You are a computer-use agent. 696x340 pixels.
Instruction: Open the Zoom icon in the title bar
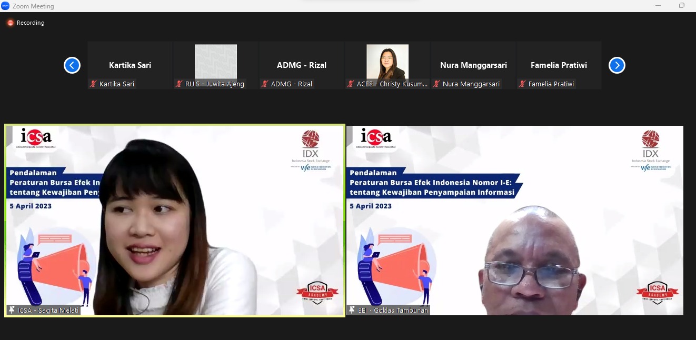5,6
